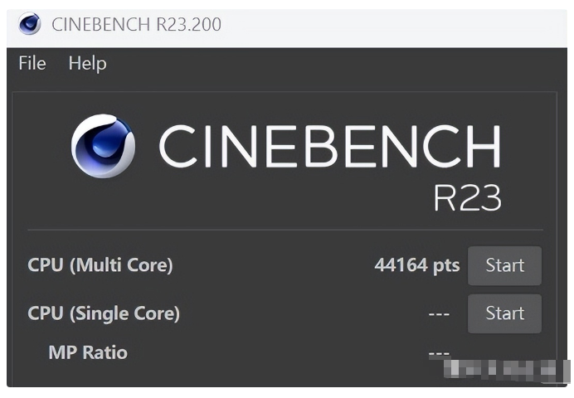Click the empty space between the File and Help menus
The image size is (574, 398).
[57, 64]
